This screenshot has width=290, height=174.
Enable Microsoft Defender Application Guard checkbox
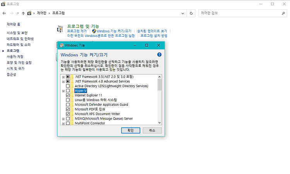point(68,105)
